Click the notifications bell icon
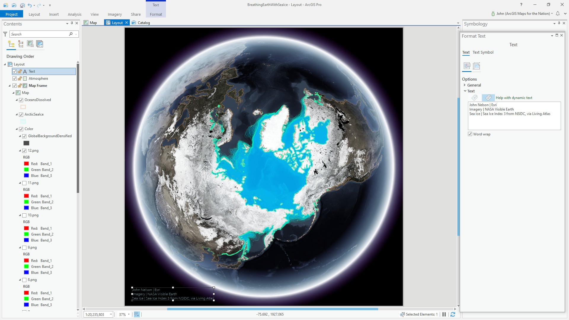 [557, 14]
